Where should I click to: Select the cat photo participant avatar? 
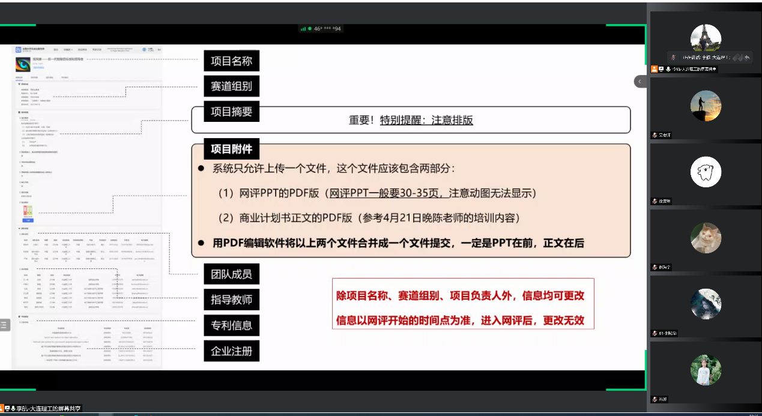[706, 238]
